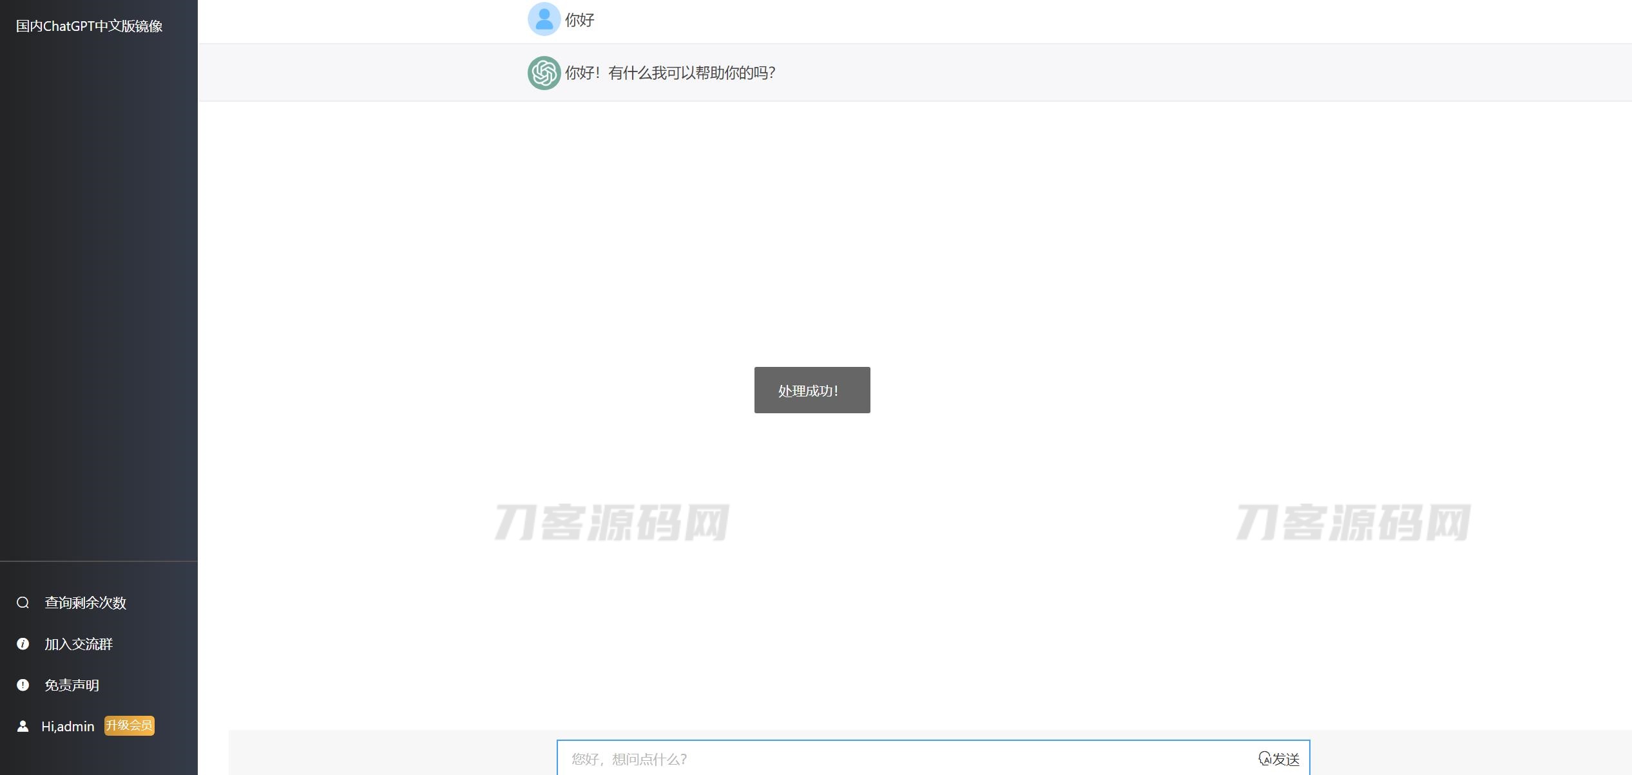Click the info icon next to 加入交流群
1632x775 pixels.
click(x=23, y=644)
